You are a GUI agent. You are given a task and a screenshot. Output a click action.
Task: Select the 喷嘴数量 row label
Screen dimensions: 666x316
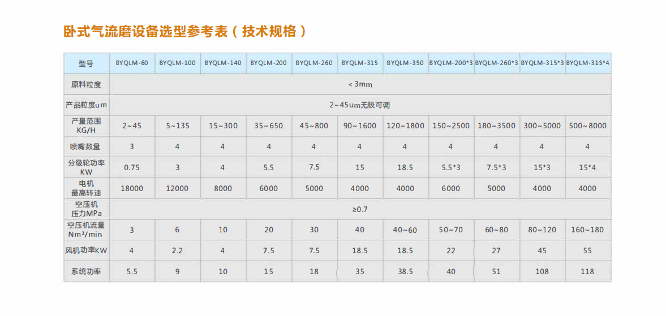pos(86,146)
